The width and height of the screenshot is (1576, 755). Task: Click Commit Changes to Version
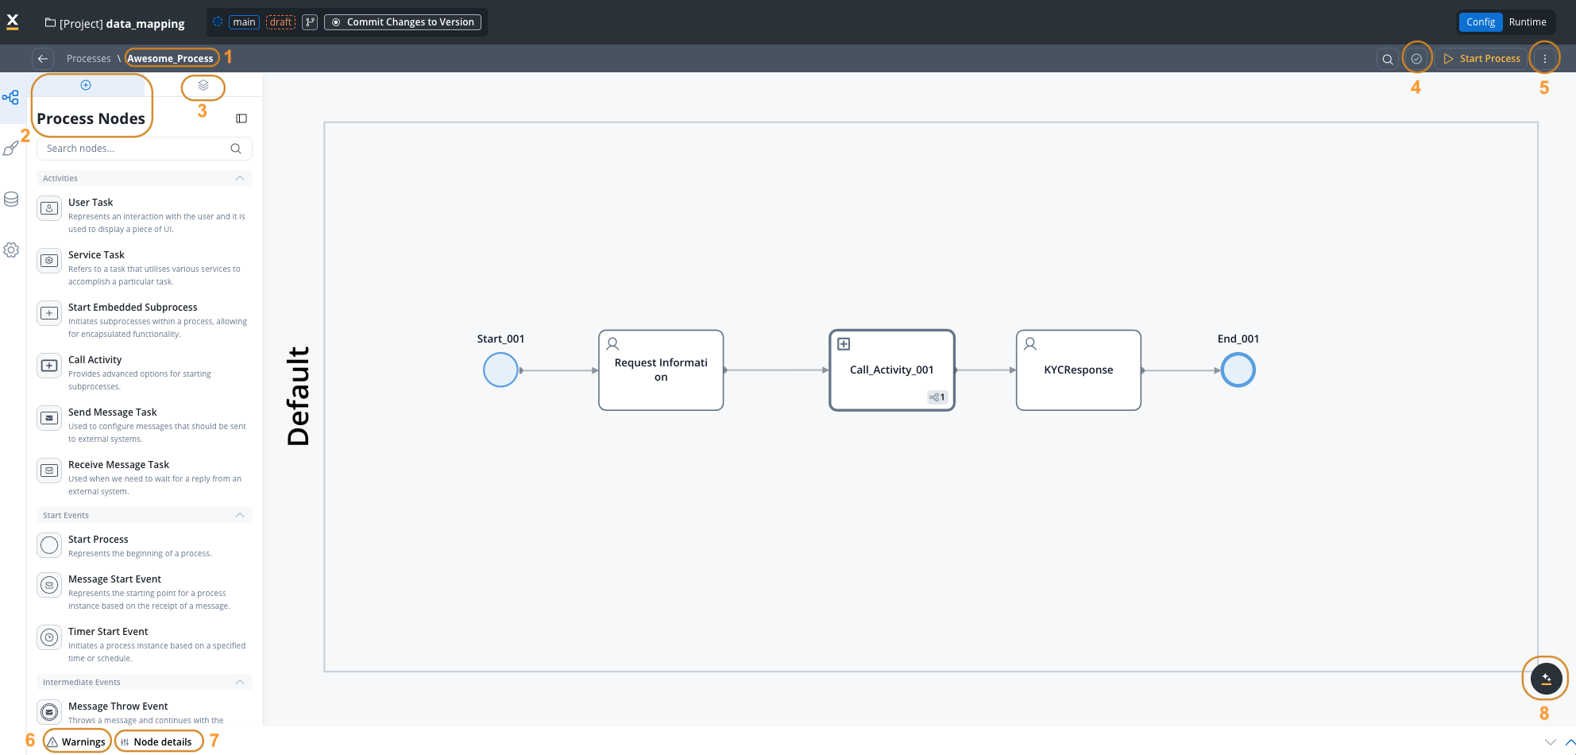[403, 22]
